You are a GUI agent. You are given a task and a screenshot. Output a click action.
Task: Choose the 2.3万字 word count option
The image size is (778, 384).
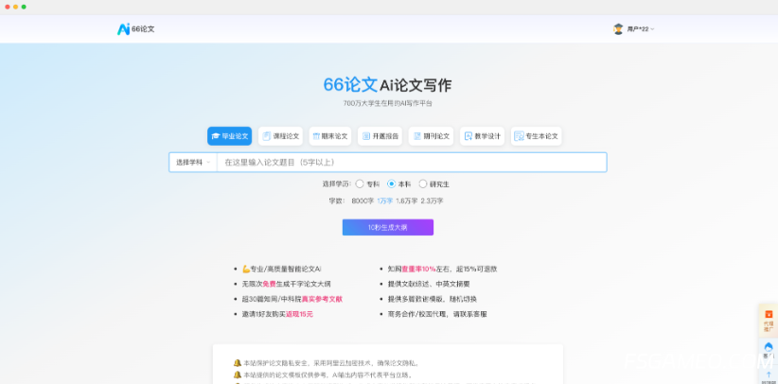pyautogui.click(x=433, y=201)
